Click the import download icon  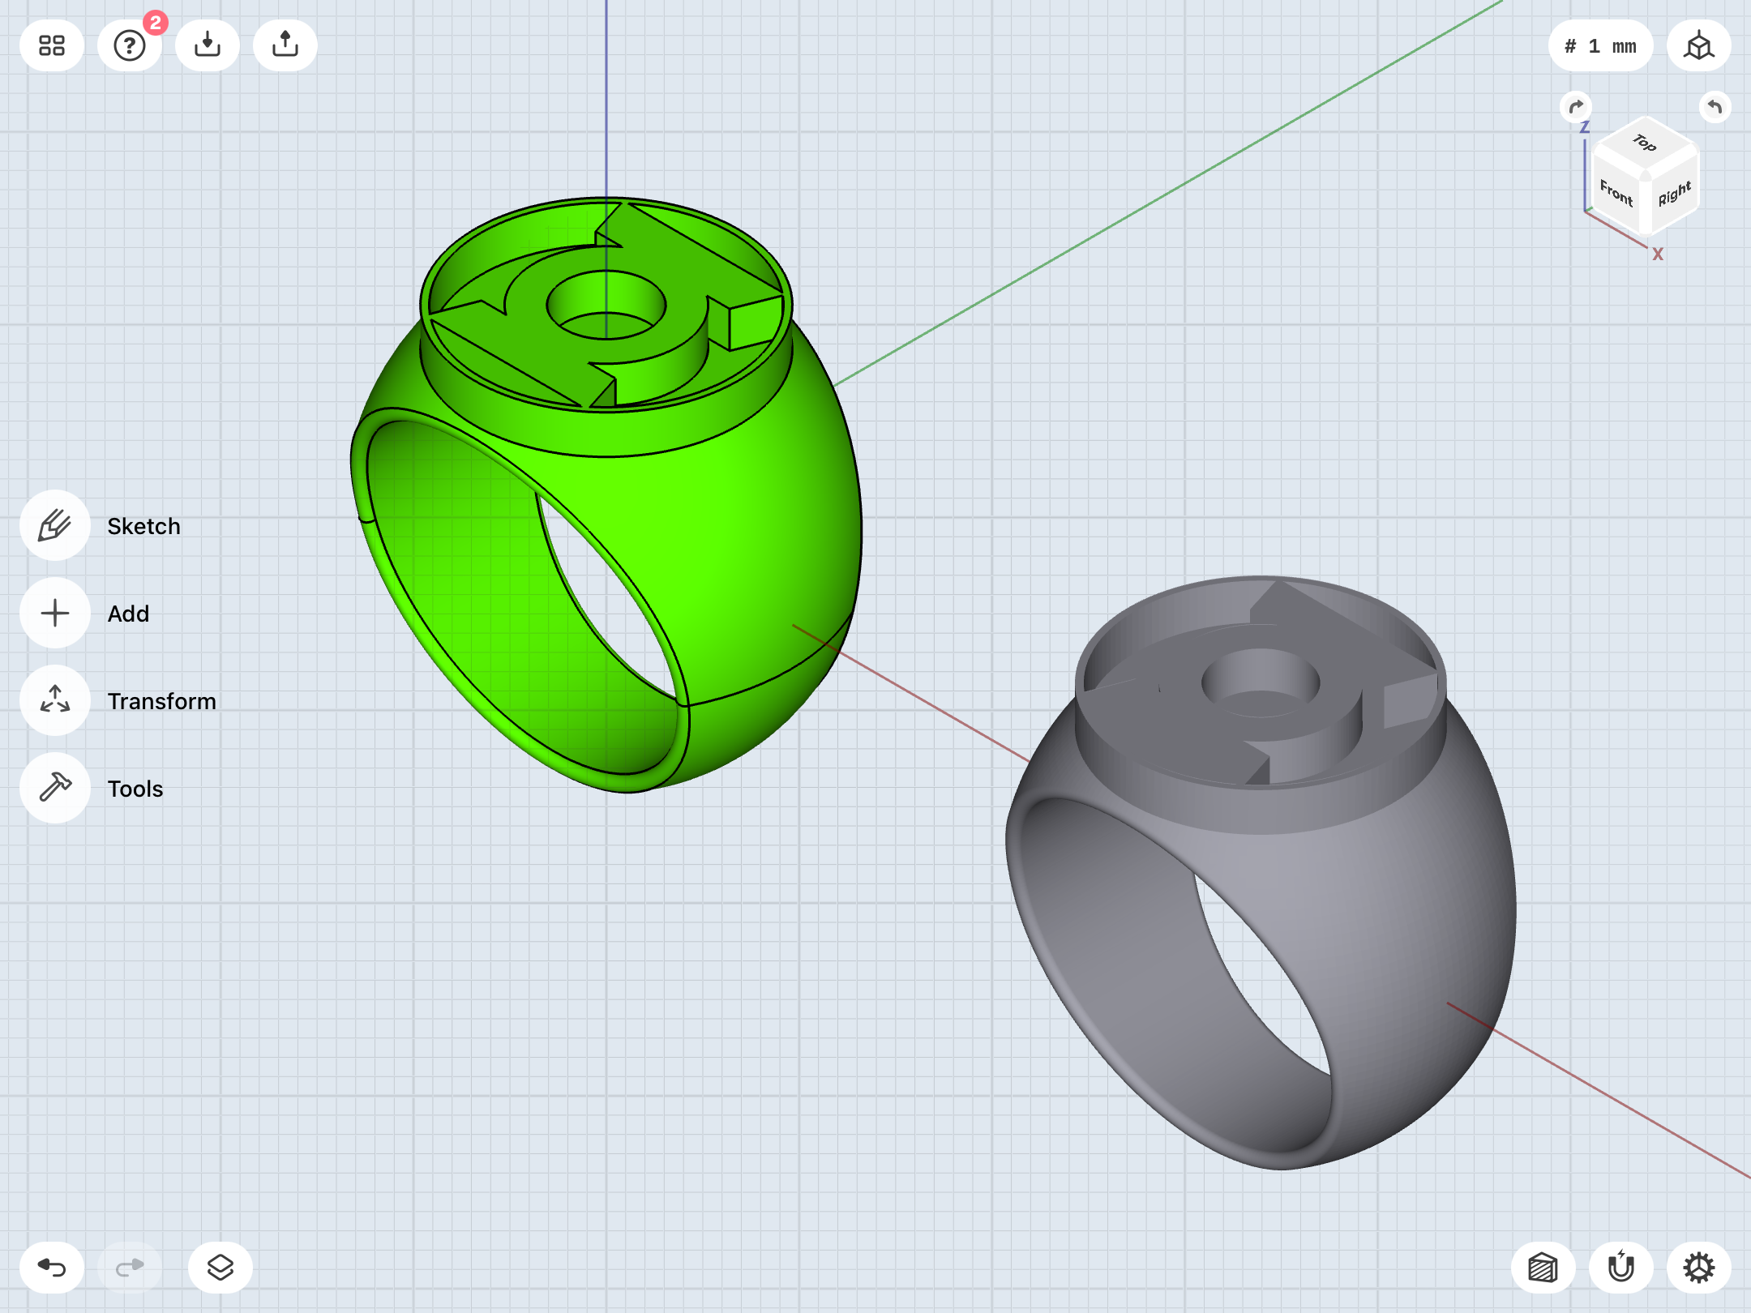208,45
